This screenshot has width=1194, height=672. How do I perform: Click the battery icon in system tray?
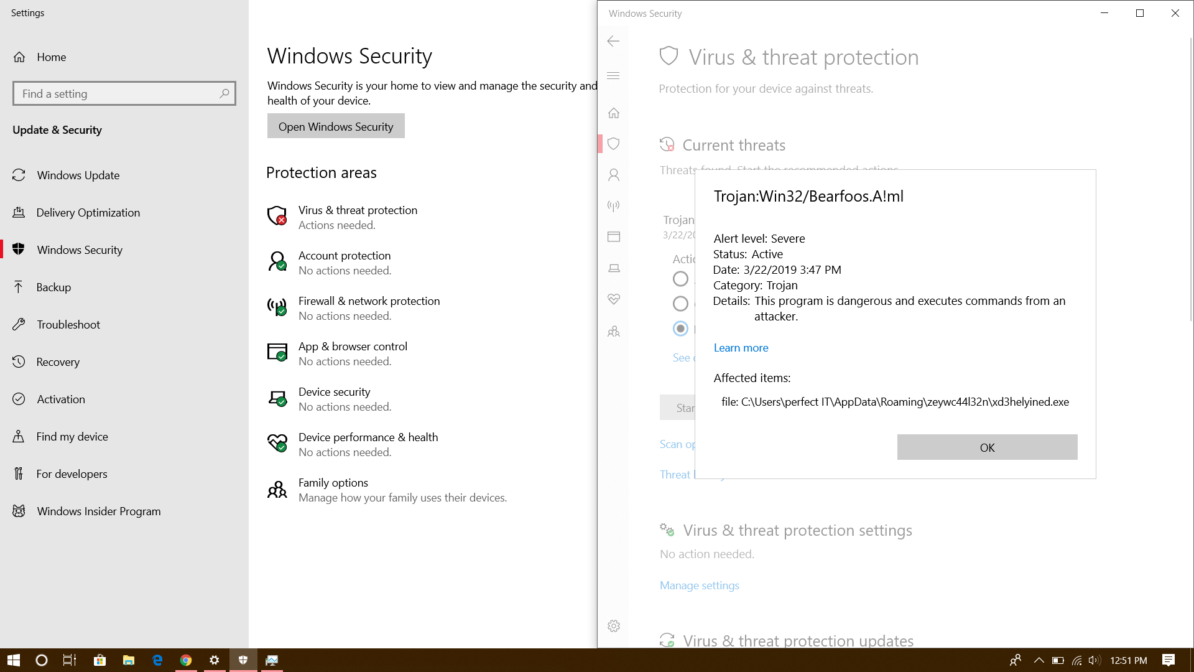(1058, 660)
